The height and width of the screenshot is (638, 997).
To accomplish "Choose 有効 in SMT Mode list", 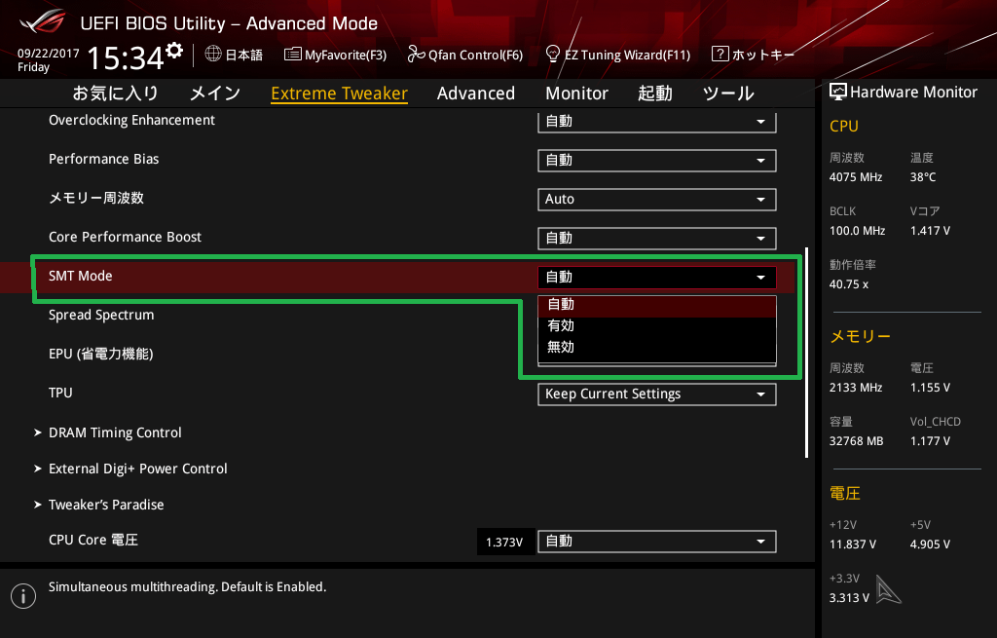I will tap(657, 325).
